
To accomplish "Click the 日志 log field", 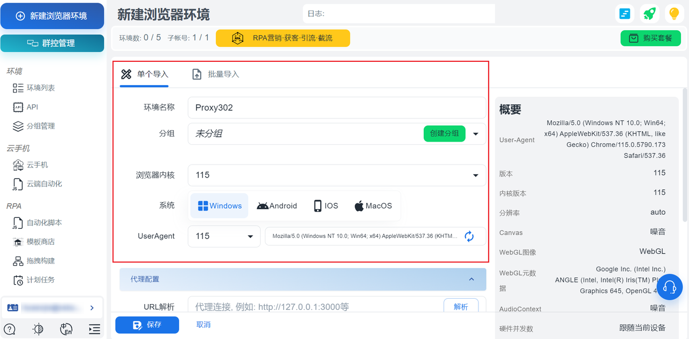I will tap(399, 13).
